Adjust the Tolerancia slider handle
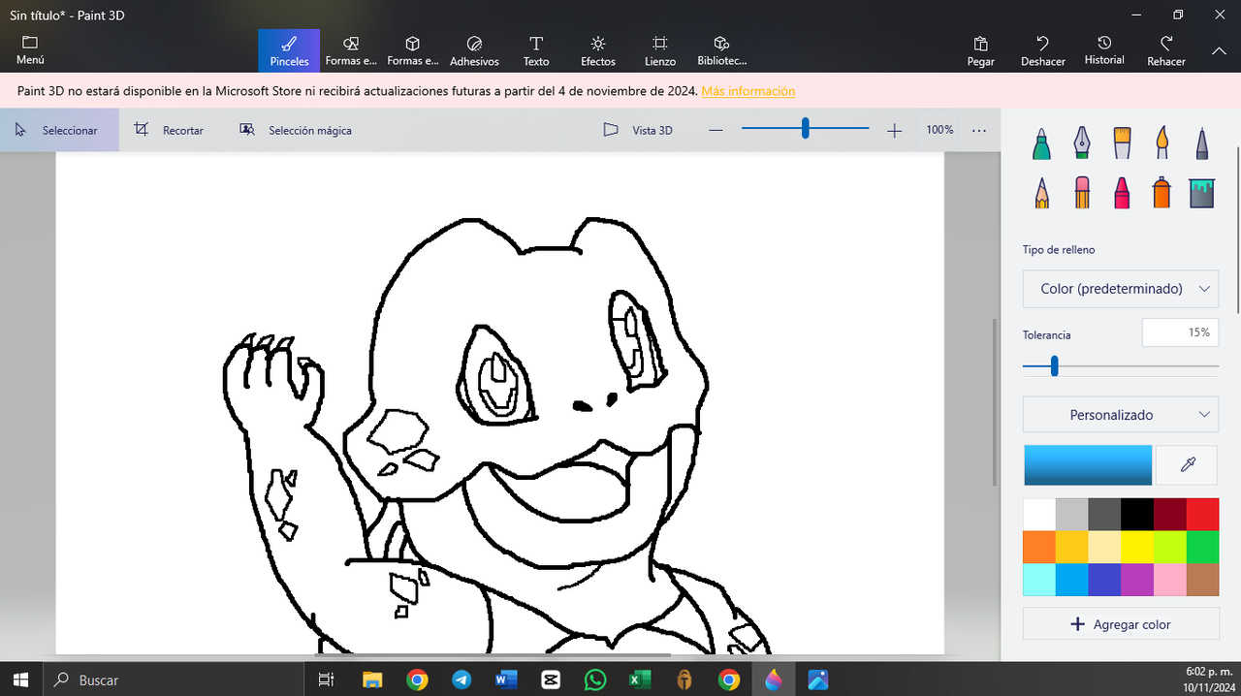The image size is (1241, 696). click(1054, 366)
